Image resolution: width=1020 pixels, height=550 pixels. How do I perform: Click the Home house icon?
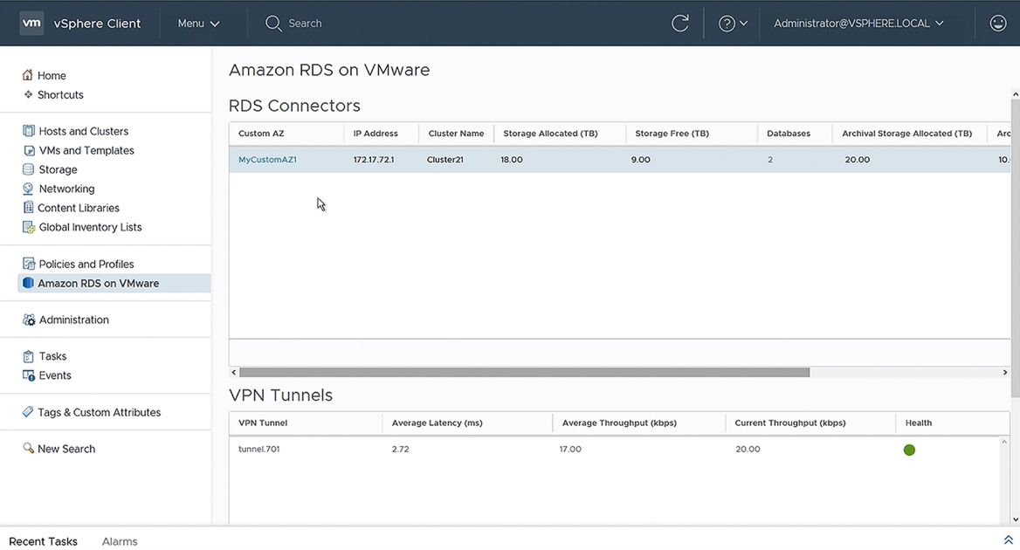pos(27,75)
